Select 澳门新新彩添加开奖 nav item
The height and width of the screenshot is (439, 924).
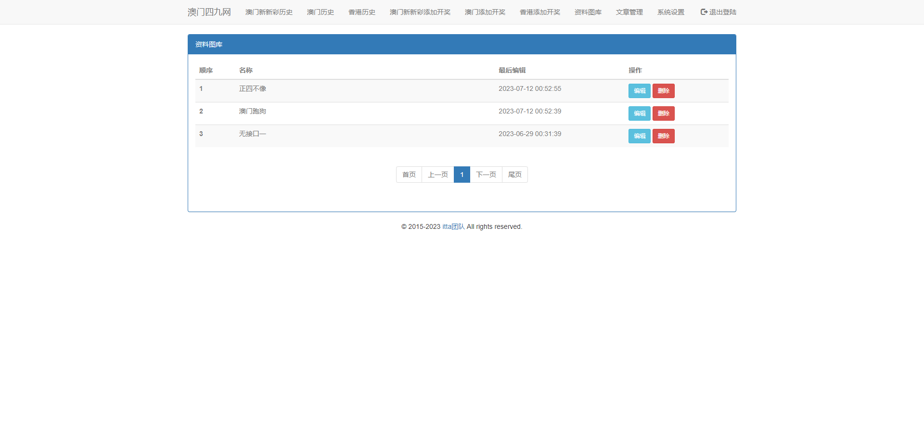tap(420, 12)
